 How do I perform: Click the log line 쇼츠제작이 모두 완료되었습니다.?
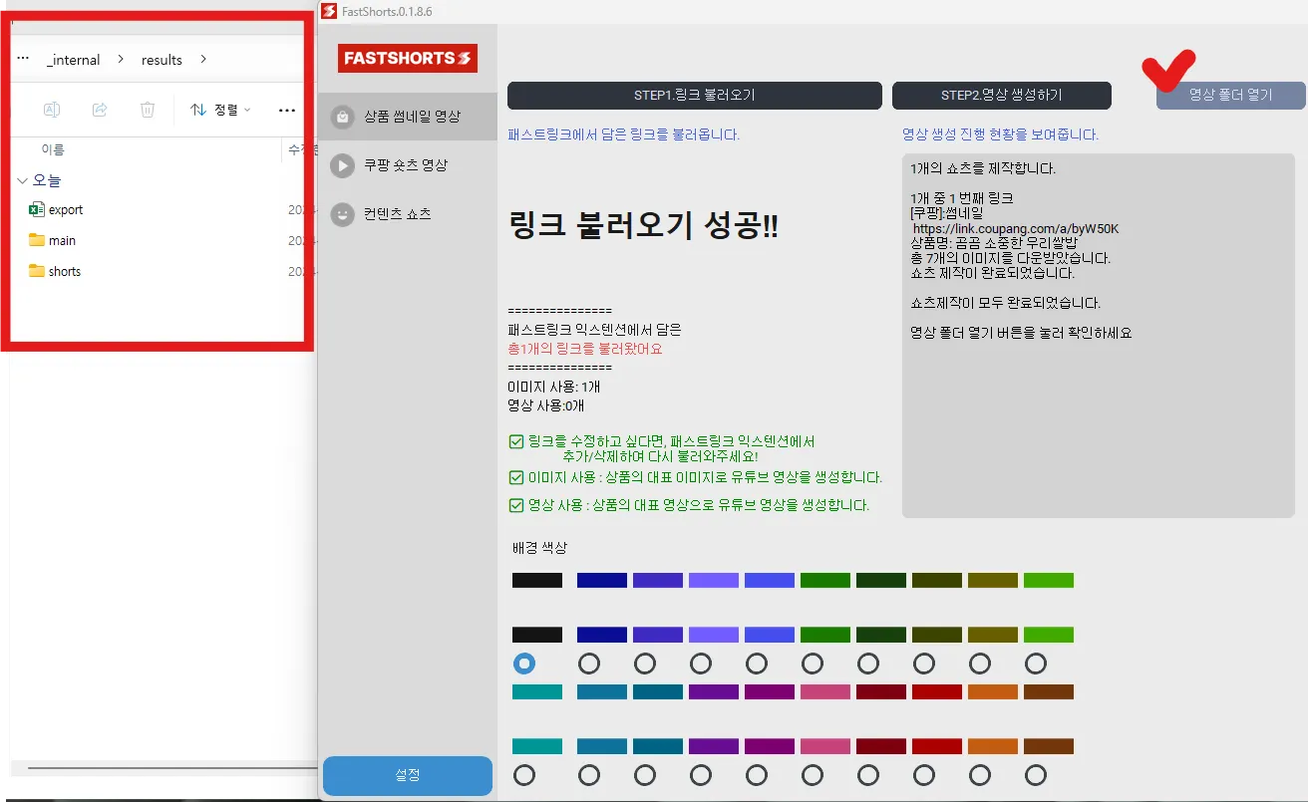[x=1006, y=303]
